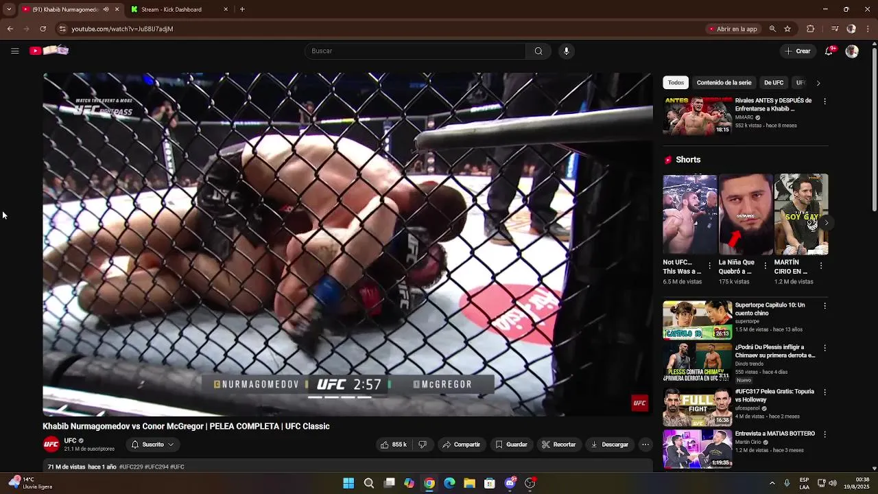Select the De UFC filter chip
Screen dimensions: 878x494
pyautogui.click(x=774, y=82)
